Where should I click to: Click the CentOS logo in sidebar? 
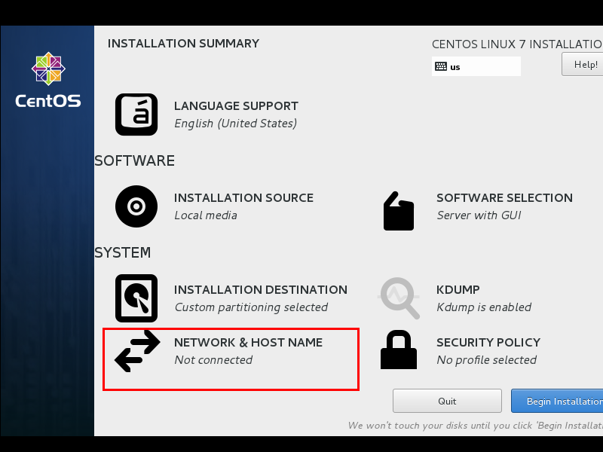click(x=48, y=81)
